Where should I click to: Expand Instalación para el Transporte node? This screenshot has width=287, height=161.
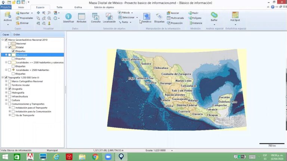click(x=10, y=108)
